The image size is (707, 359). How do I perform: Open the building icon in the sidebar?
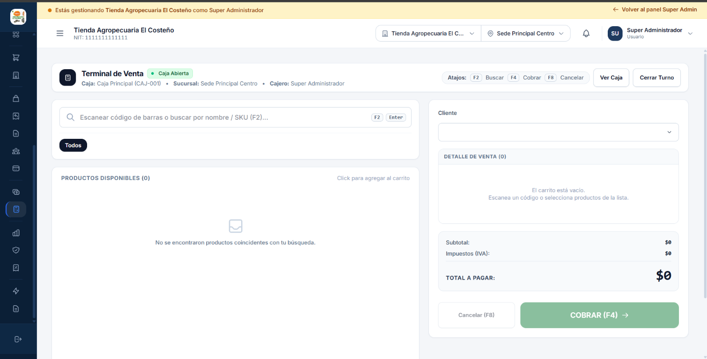pyautogui.click(x=16, y=75)
